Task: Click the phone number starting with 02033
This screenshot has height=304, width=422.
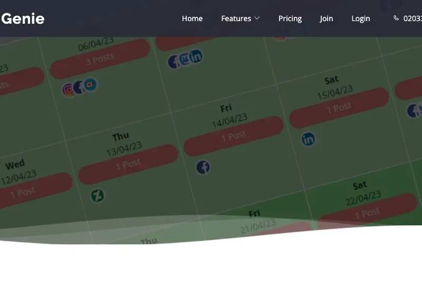Action: [413, 18]
